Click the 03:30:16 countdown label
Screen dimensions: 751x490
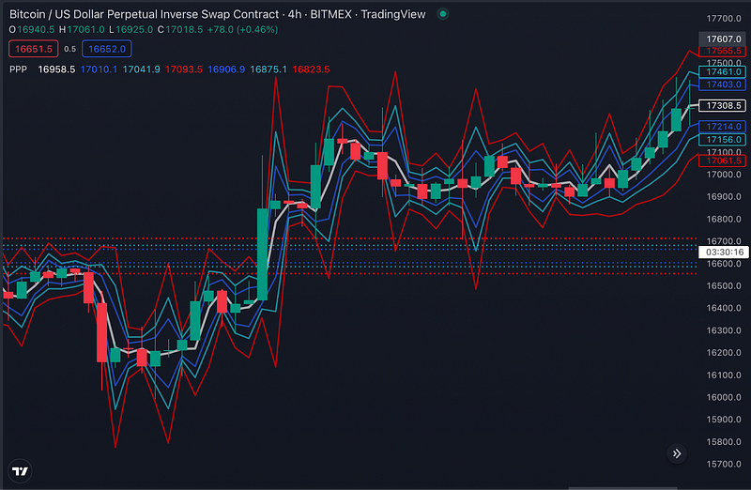point(724,252)
